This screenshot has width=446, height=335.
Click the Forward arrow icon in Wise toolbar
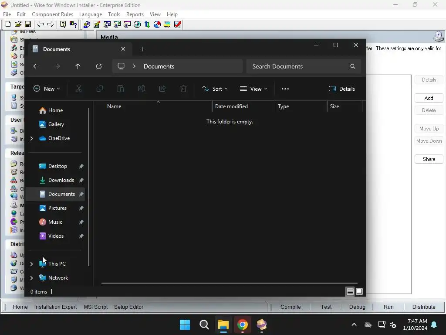[x=51, y=24]
